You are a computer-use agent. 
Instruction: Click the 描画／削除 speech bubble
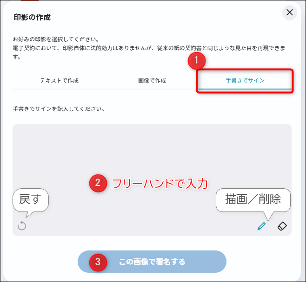point(253,200)
